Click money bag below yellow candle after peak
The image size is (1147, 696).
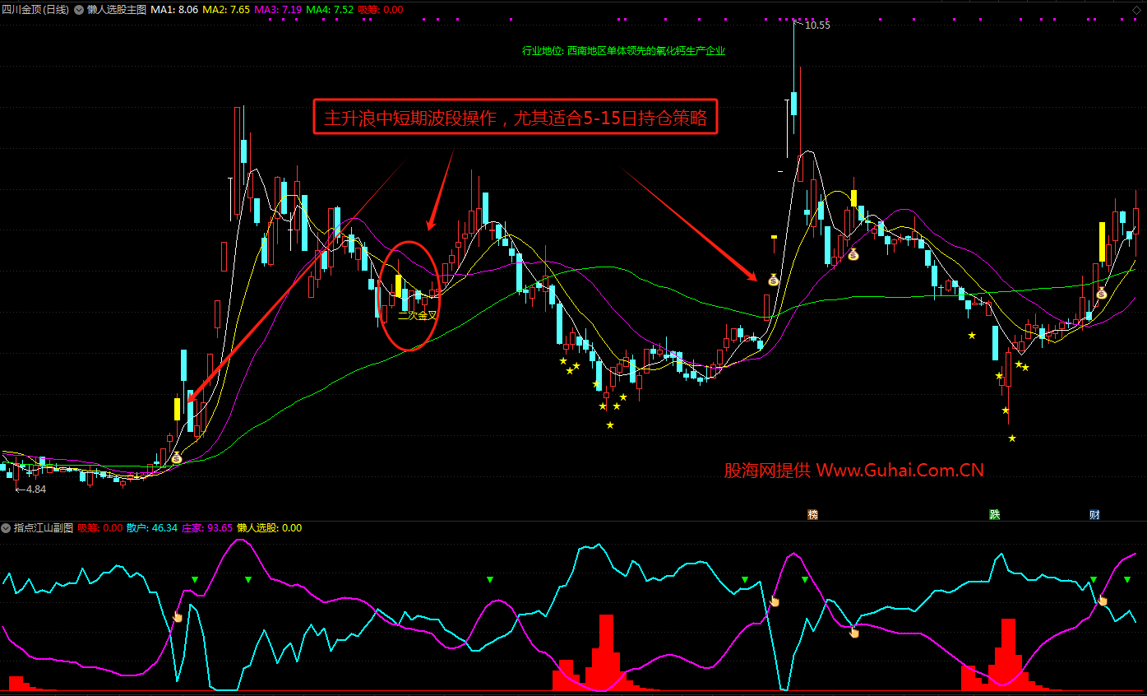pos(853,255)
